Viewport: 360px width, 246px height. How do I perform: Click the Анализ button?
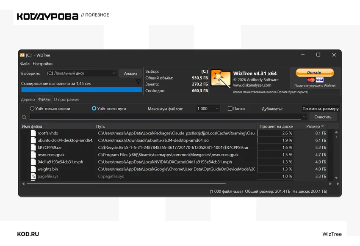pos(130,73)
